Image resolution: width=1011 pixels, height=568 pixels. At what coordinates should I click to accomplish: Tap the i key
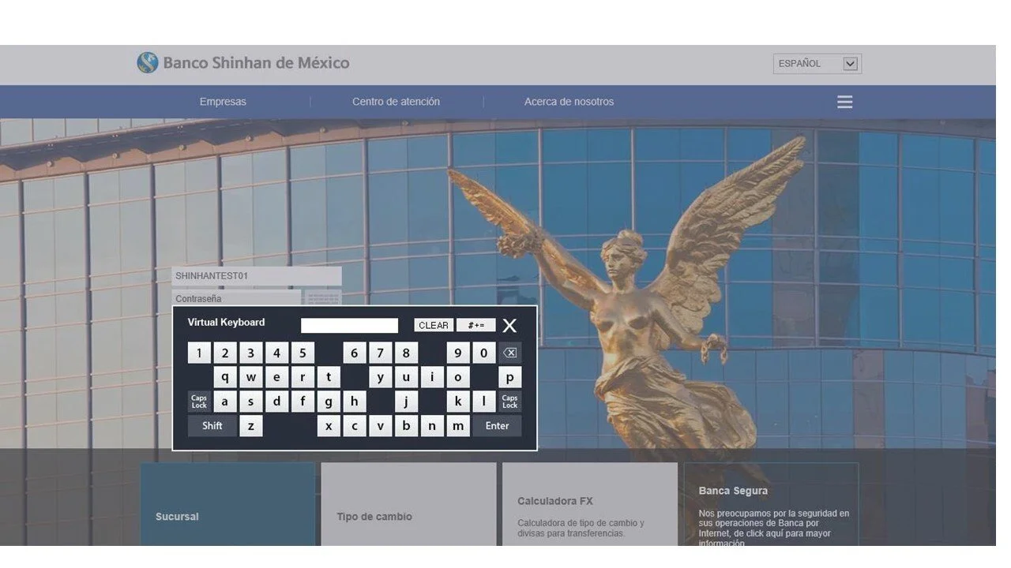tap(432, 377)
